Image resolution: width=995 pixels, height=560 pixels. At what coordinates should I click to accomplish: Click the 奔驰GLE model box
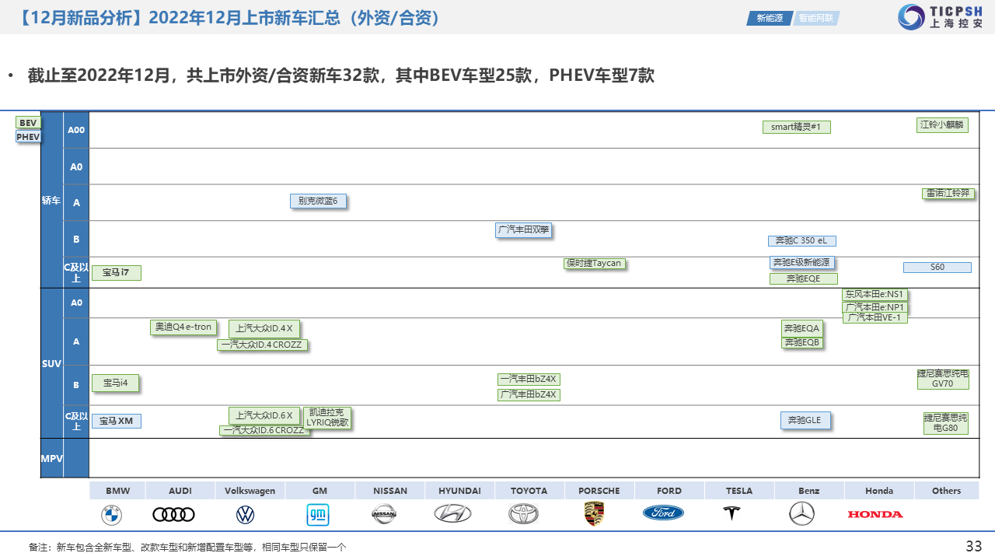[x=805, y=421]
